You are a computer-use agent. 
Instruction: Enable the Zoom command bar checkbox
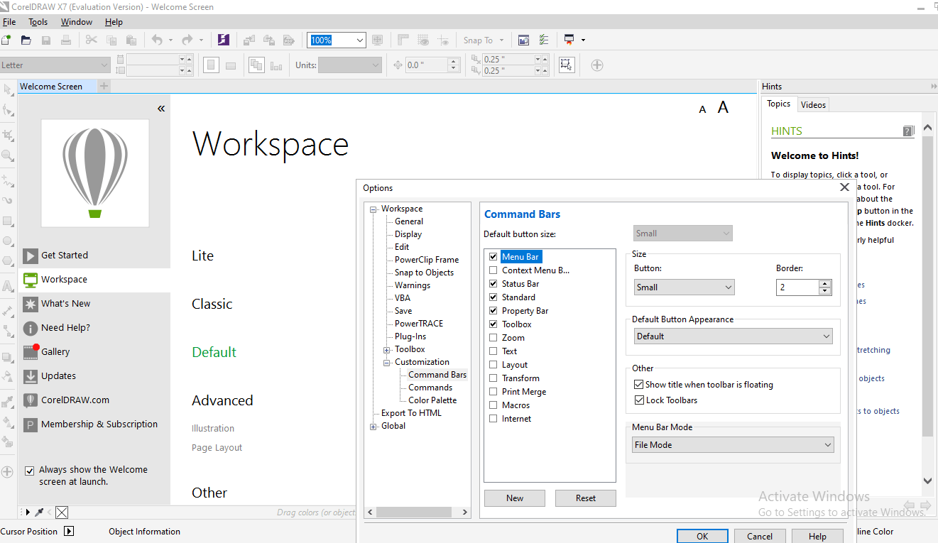(493, 338)
